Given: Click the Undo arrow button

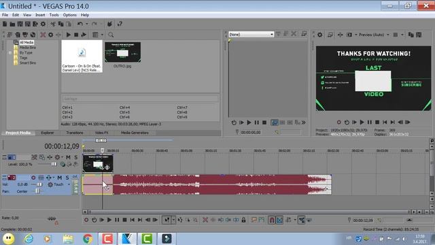Looking at the screenshot, I should (x=80, y=24).
